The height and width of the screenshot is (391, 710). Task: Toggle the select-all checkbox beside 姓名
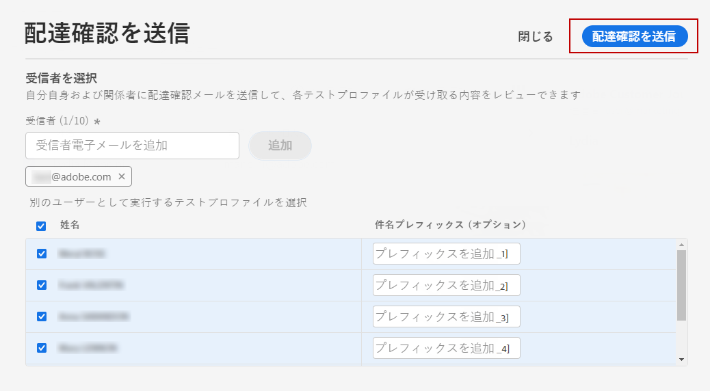click(x=41, y=226)
